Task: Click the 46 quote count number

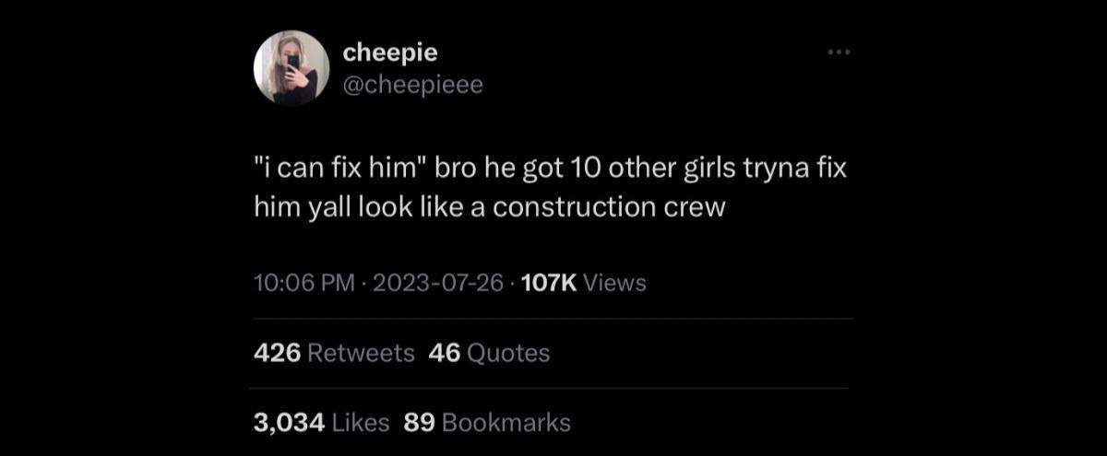Action: pos(445,353)
